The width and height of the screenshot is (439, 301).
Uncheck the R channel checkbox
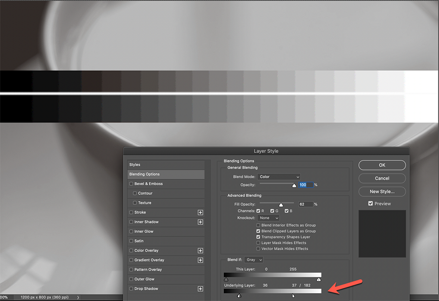coord(258,211)
